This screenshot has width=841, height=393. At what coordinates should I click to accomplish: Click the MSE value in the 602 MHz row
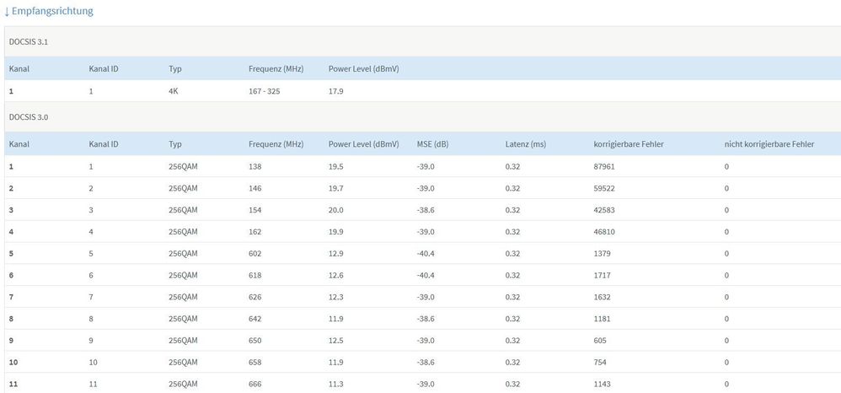click(426, 253)
